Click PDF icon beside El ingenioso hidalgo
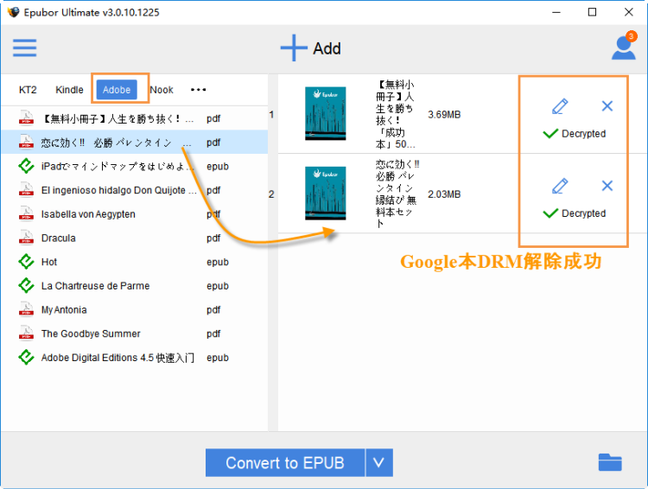 click(26, 189)
